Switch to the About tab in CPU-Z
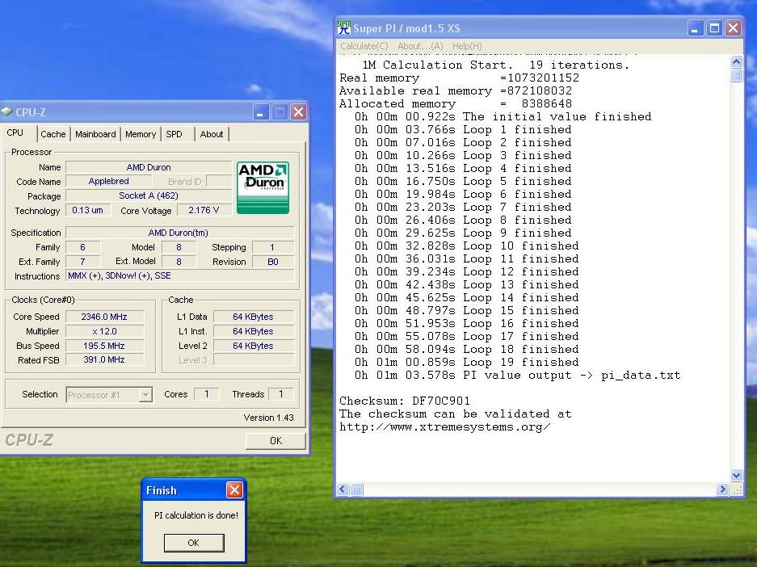 click(212, 134)
